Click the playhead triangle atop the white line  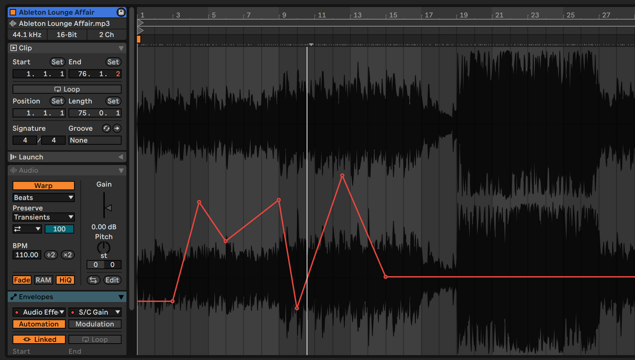(311, 45)
